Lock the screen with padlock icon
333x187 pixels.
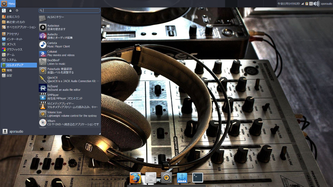(10, 10)
